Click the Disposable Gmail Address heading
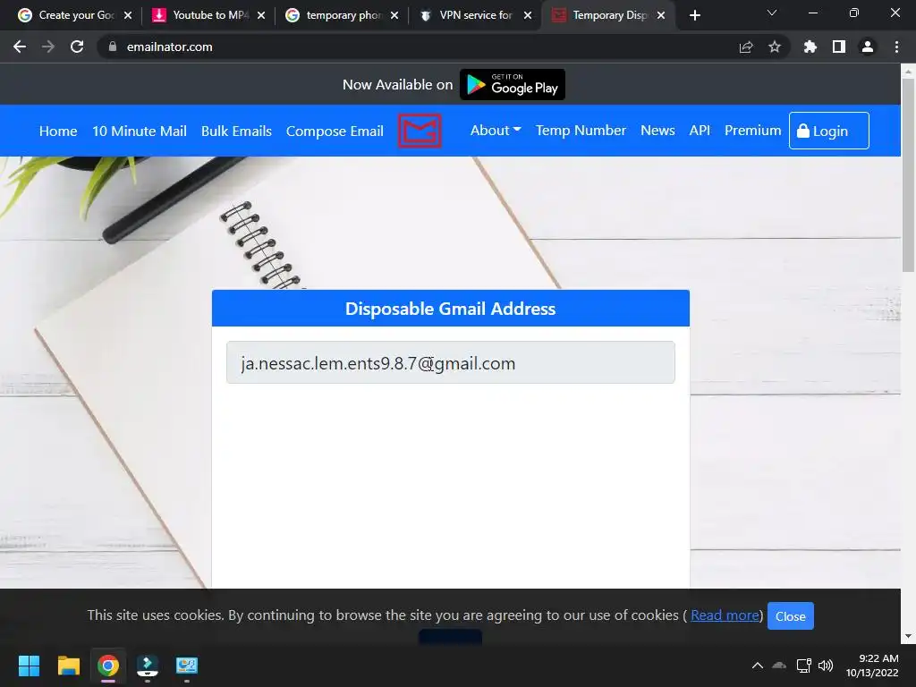Image resolution: width=916 pixels, height=687 pixels. pyautogui.click(x=451, y=309)
